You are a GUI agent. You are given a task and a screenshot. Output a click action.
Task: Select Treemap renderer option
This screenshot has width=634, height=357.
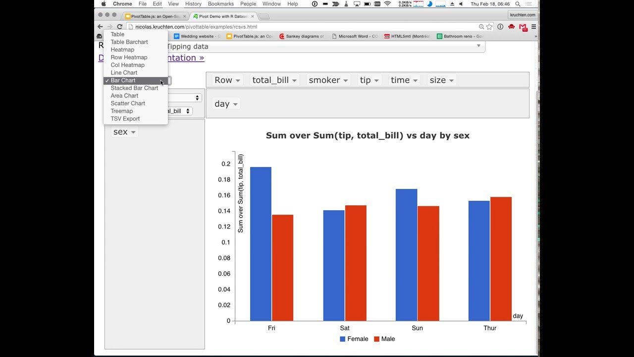[x=135, y=111]
